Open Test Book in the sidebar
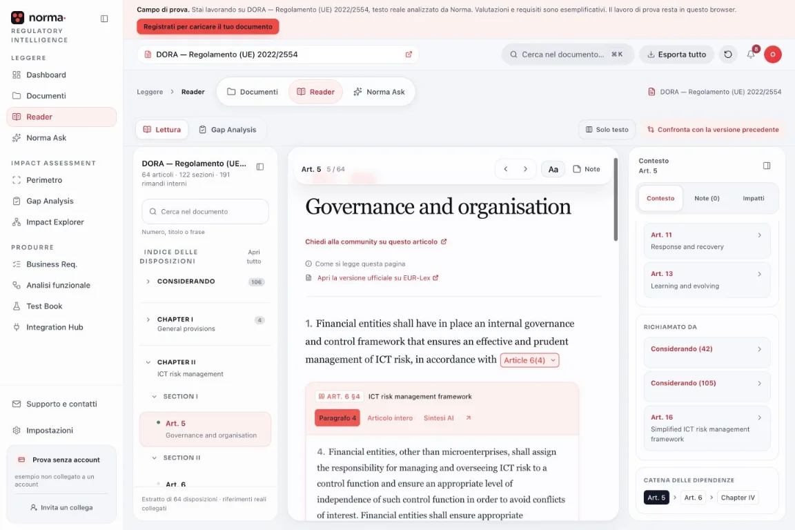The width and height of the screenshot is (795, 530). coord(61,306)
